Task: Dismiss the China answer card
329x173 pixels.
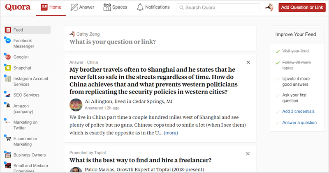Action: [248, 62]
